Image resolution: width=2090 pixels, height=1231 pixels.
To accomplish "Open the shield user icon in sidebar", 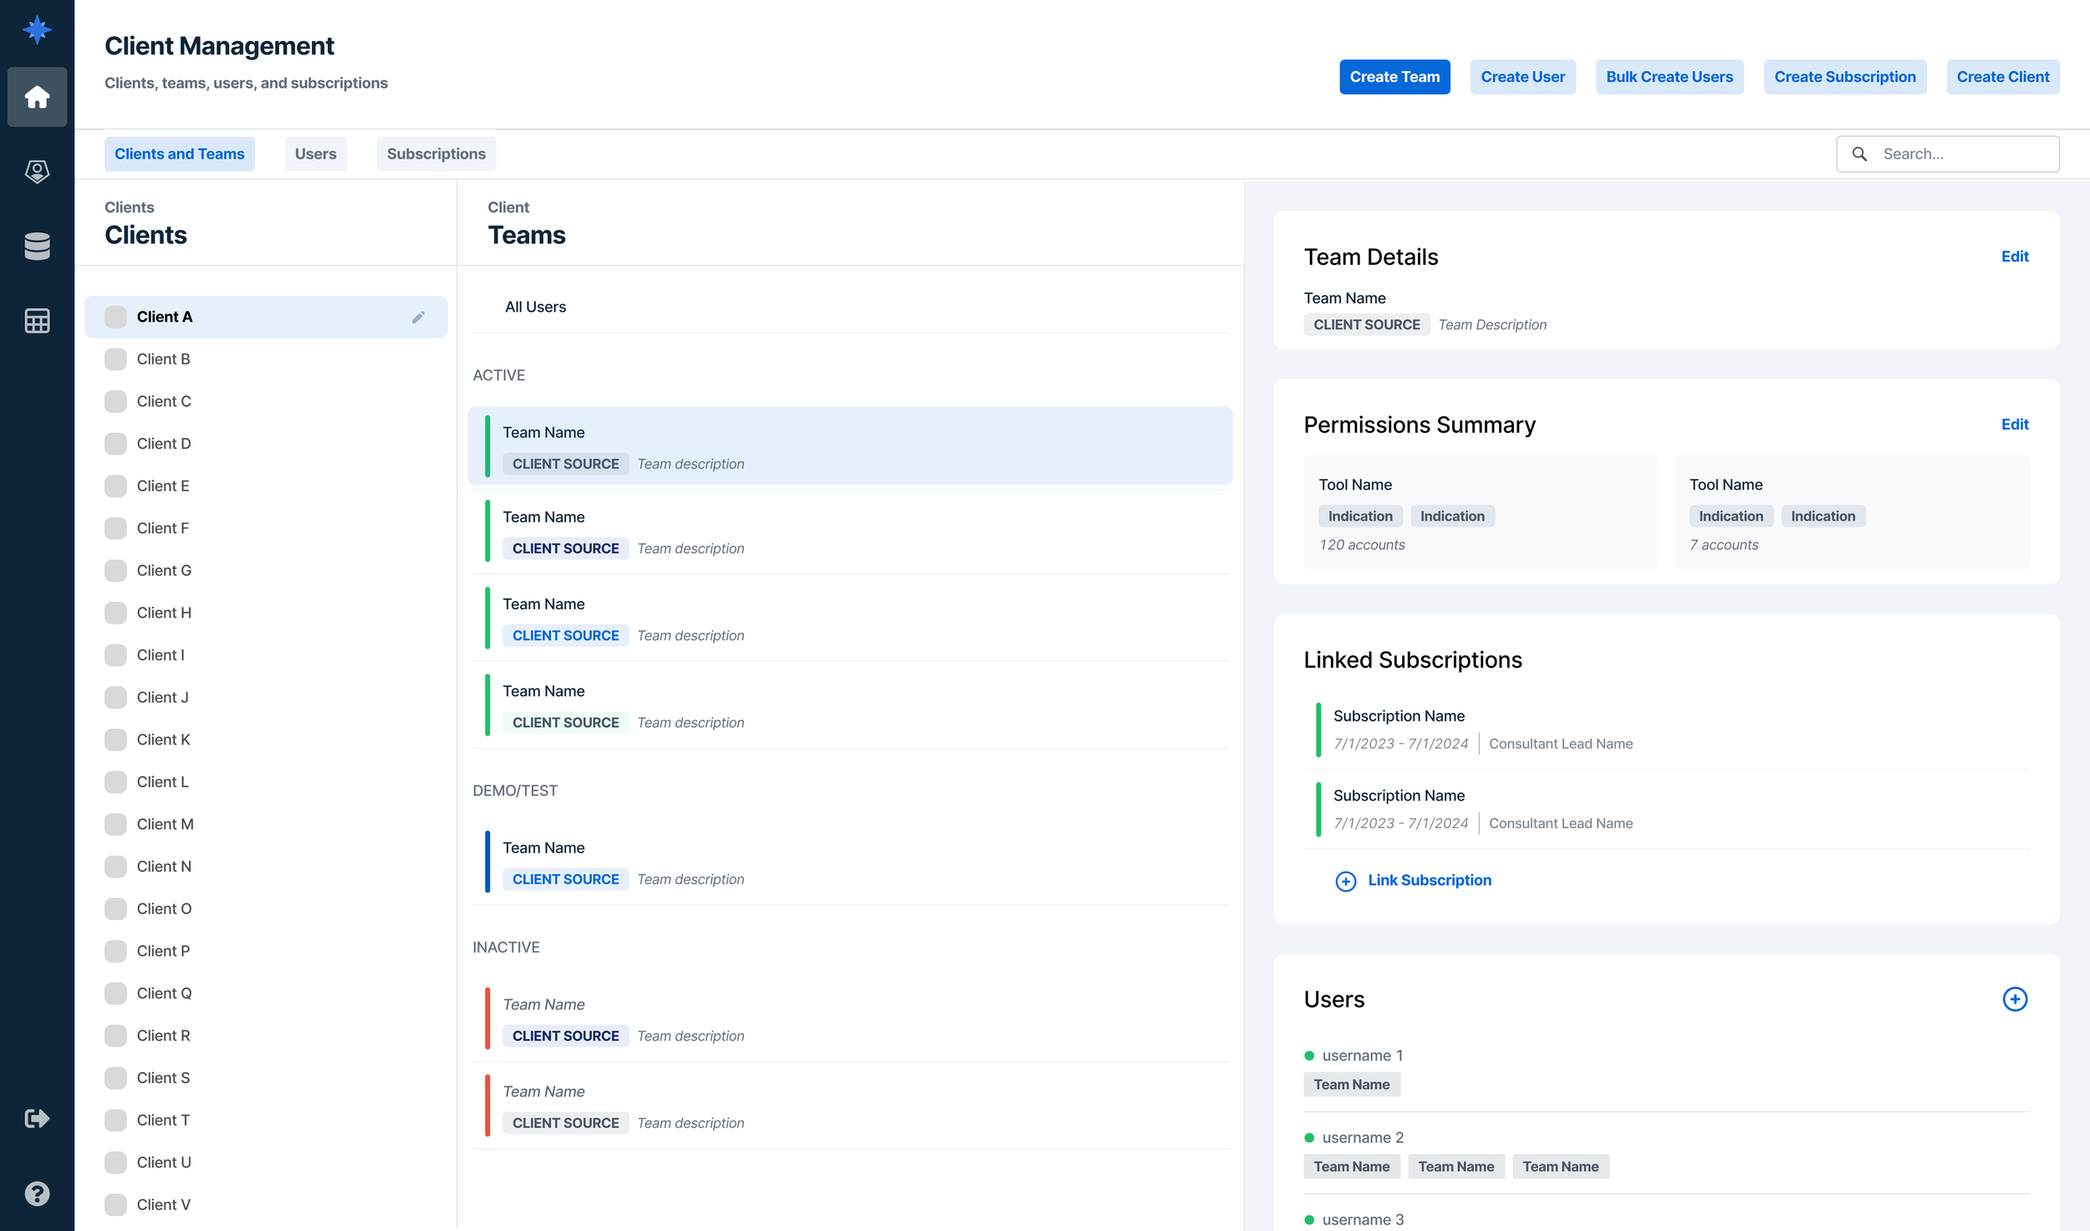I will click(x=37, y=171).
